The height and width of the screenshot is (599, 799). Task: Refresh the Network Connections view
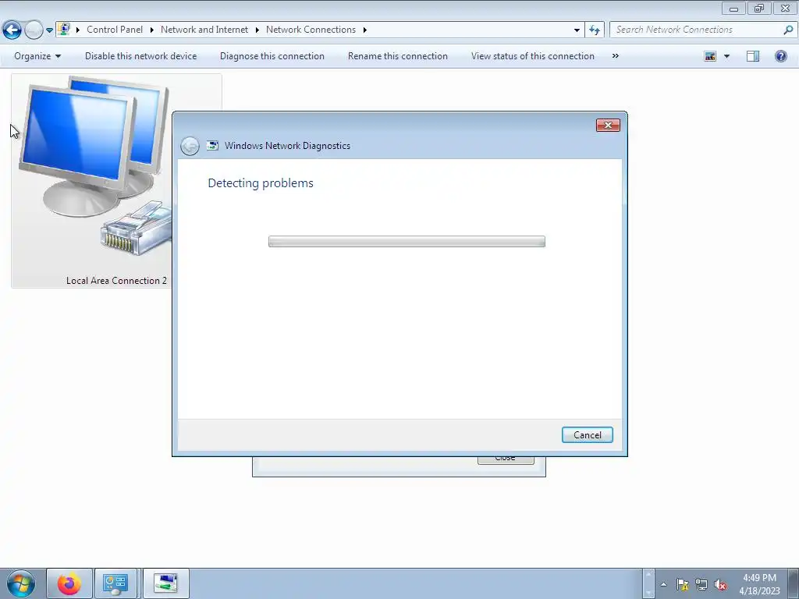(x=595, y=30)
